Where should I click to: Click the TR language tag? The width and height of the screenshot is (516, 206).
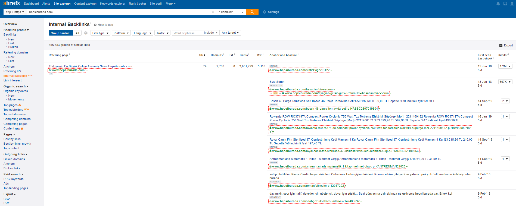point(51,74)
